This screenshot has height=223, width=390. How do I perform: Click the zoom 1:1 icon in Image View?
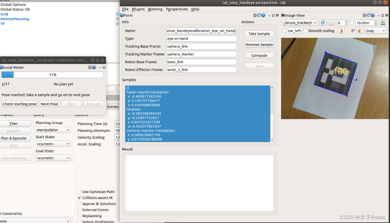coord(332,23)
